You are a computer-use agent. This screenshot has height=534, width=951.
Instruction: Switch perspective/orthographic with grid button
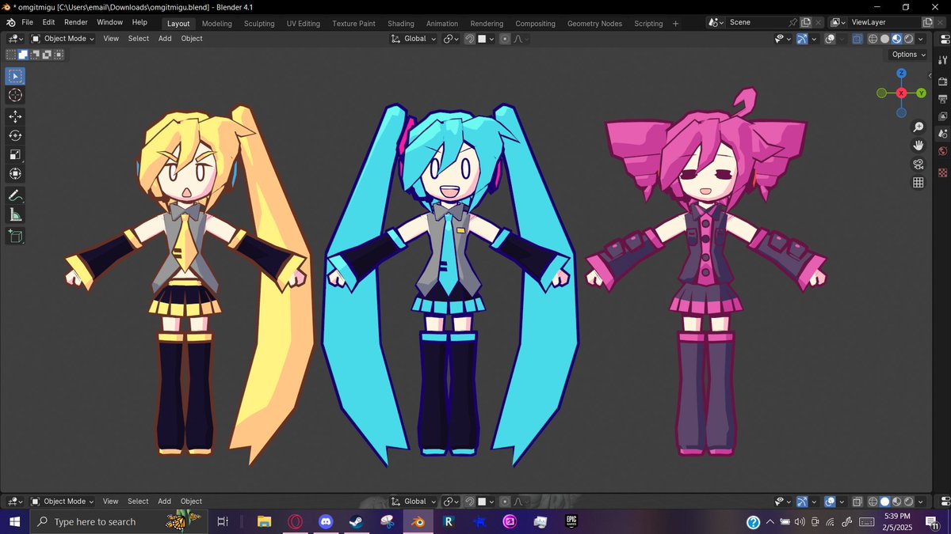[x=919, y=183]
